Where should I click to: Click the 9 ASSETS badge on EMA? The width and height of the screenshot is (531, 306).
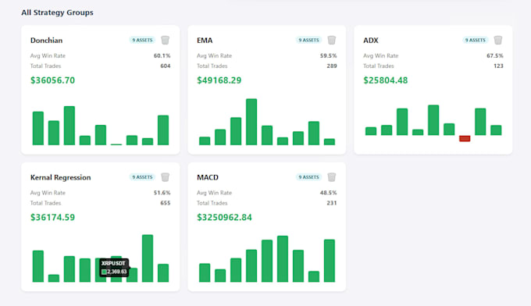309,41
